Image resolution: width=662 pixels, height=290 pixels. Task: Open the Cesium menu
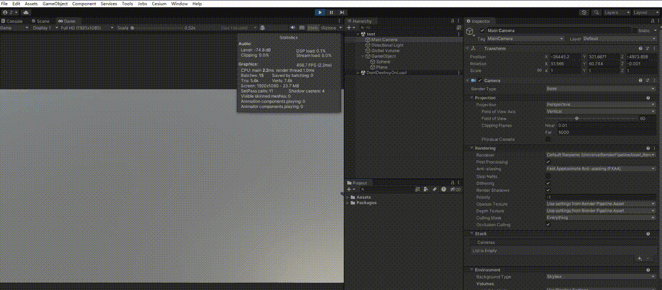click(x=159, y=4)
